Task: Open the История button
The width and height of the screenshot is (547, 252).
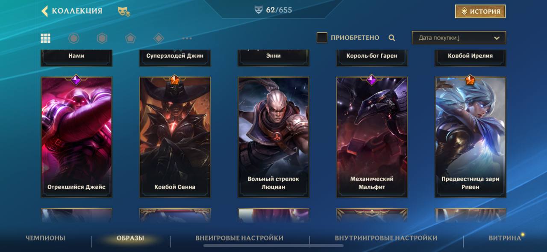Action: point(480,12)
